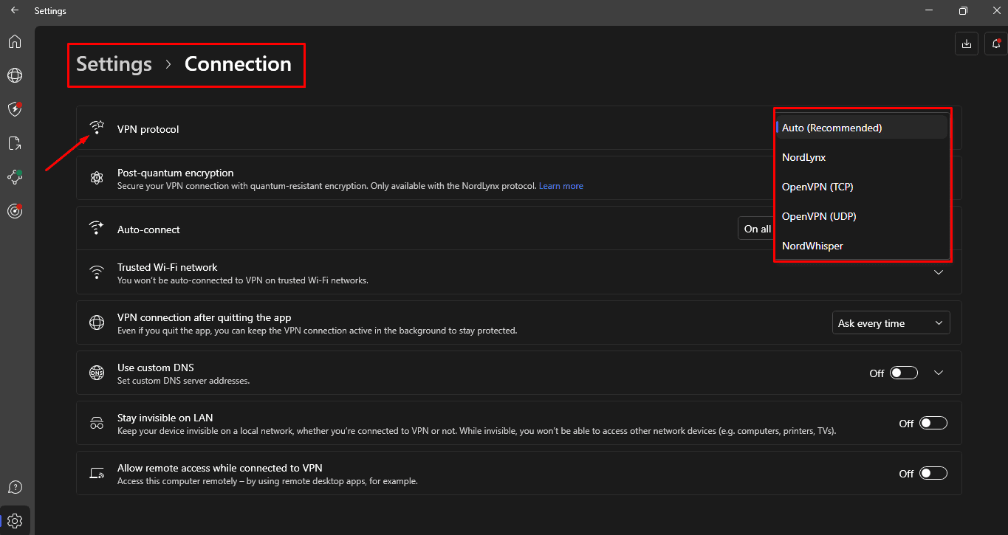Screen dimensions: 1008x535
Task: Click VPN connection after quitting the app title
Action: point(205,317)
